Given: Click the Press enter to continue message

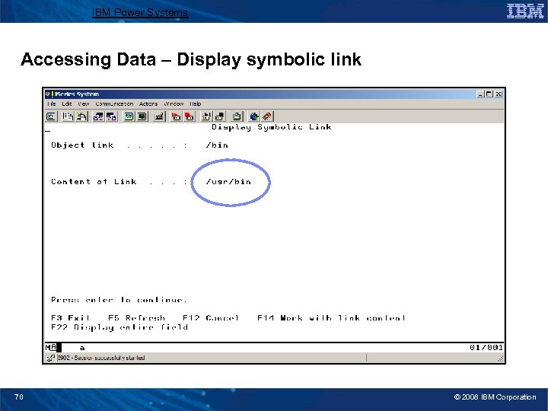Looking at the screenshot, I should pyautogui.click(x=119, y=300).
